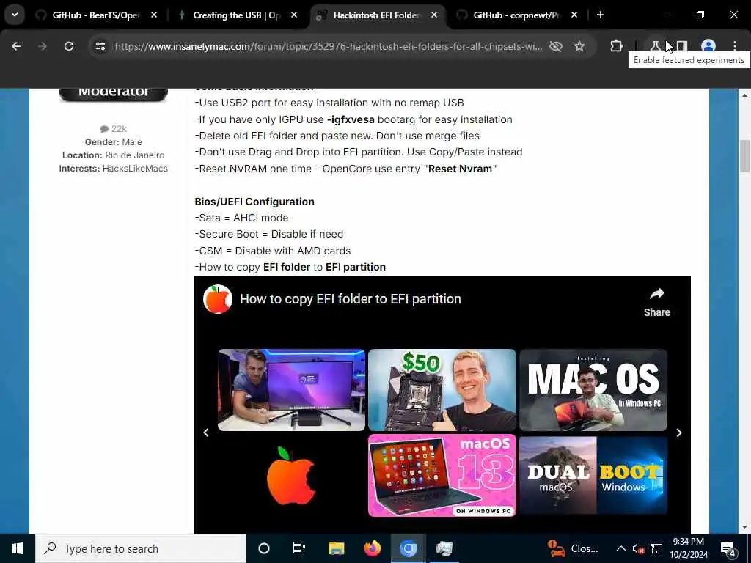Share the embedded YouTube video
751x563 pixels.
pyautogui.click(x=656, y=302)
